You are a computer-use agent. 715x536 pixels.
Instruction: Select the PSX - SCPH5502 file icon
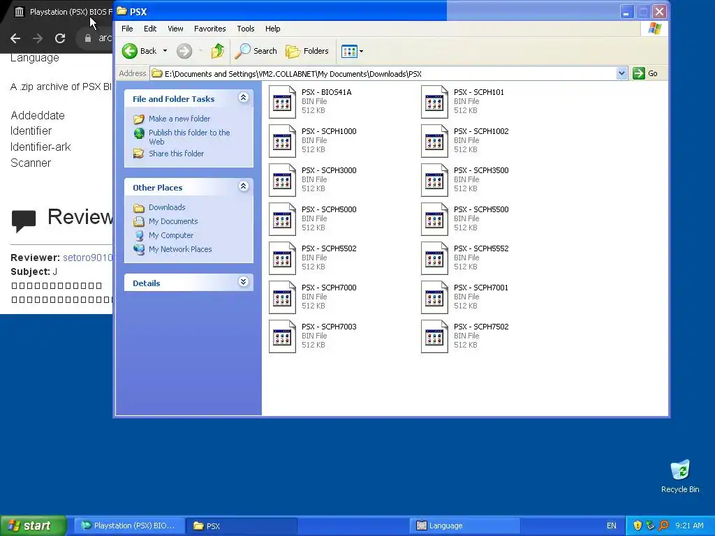tap(282, 258)
